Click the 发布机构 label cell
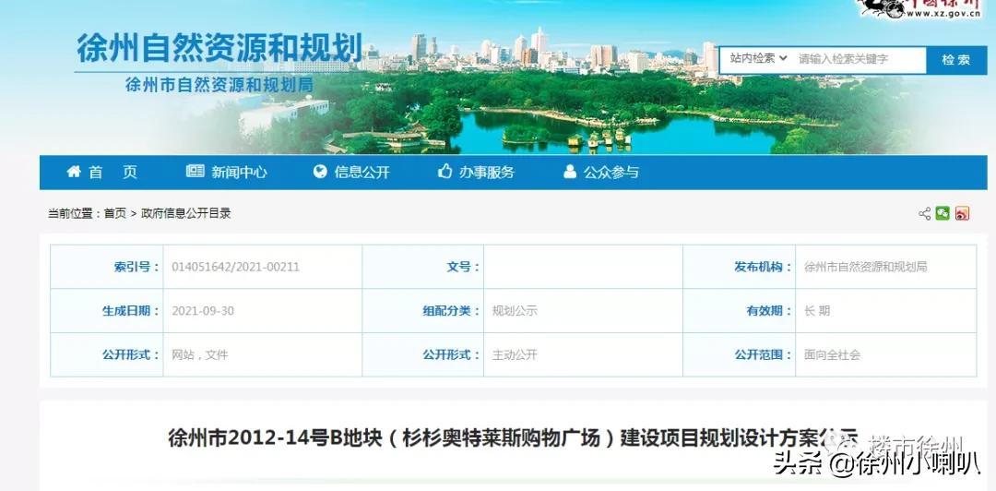The width and height of the screenshot is (996, 491). coord(740,267)
